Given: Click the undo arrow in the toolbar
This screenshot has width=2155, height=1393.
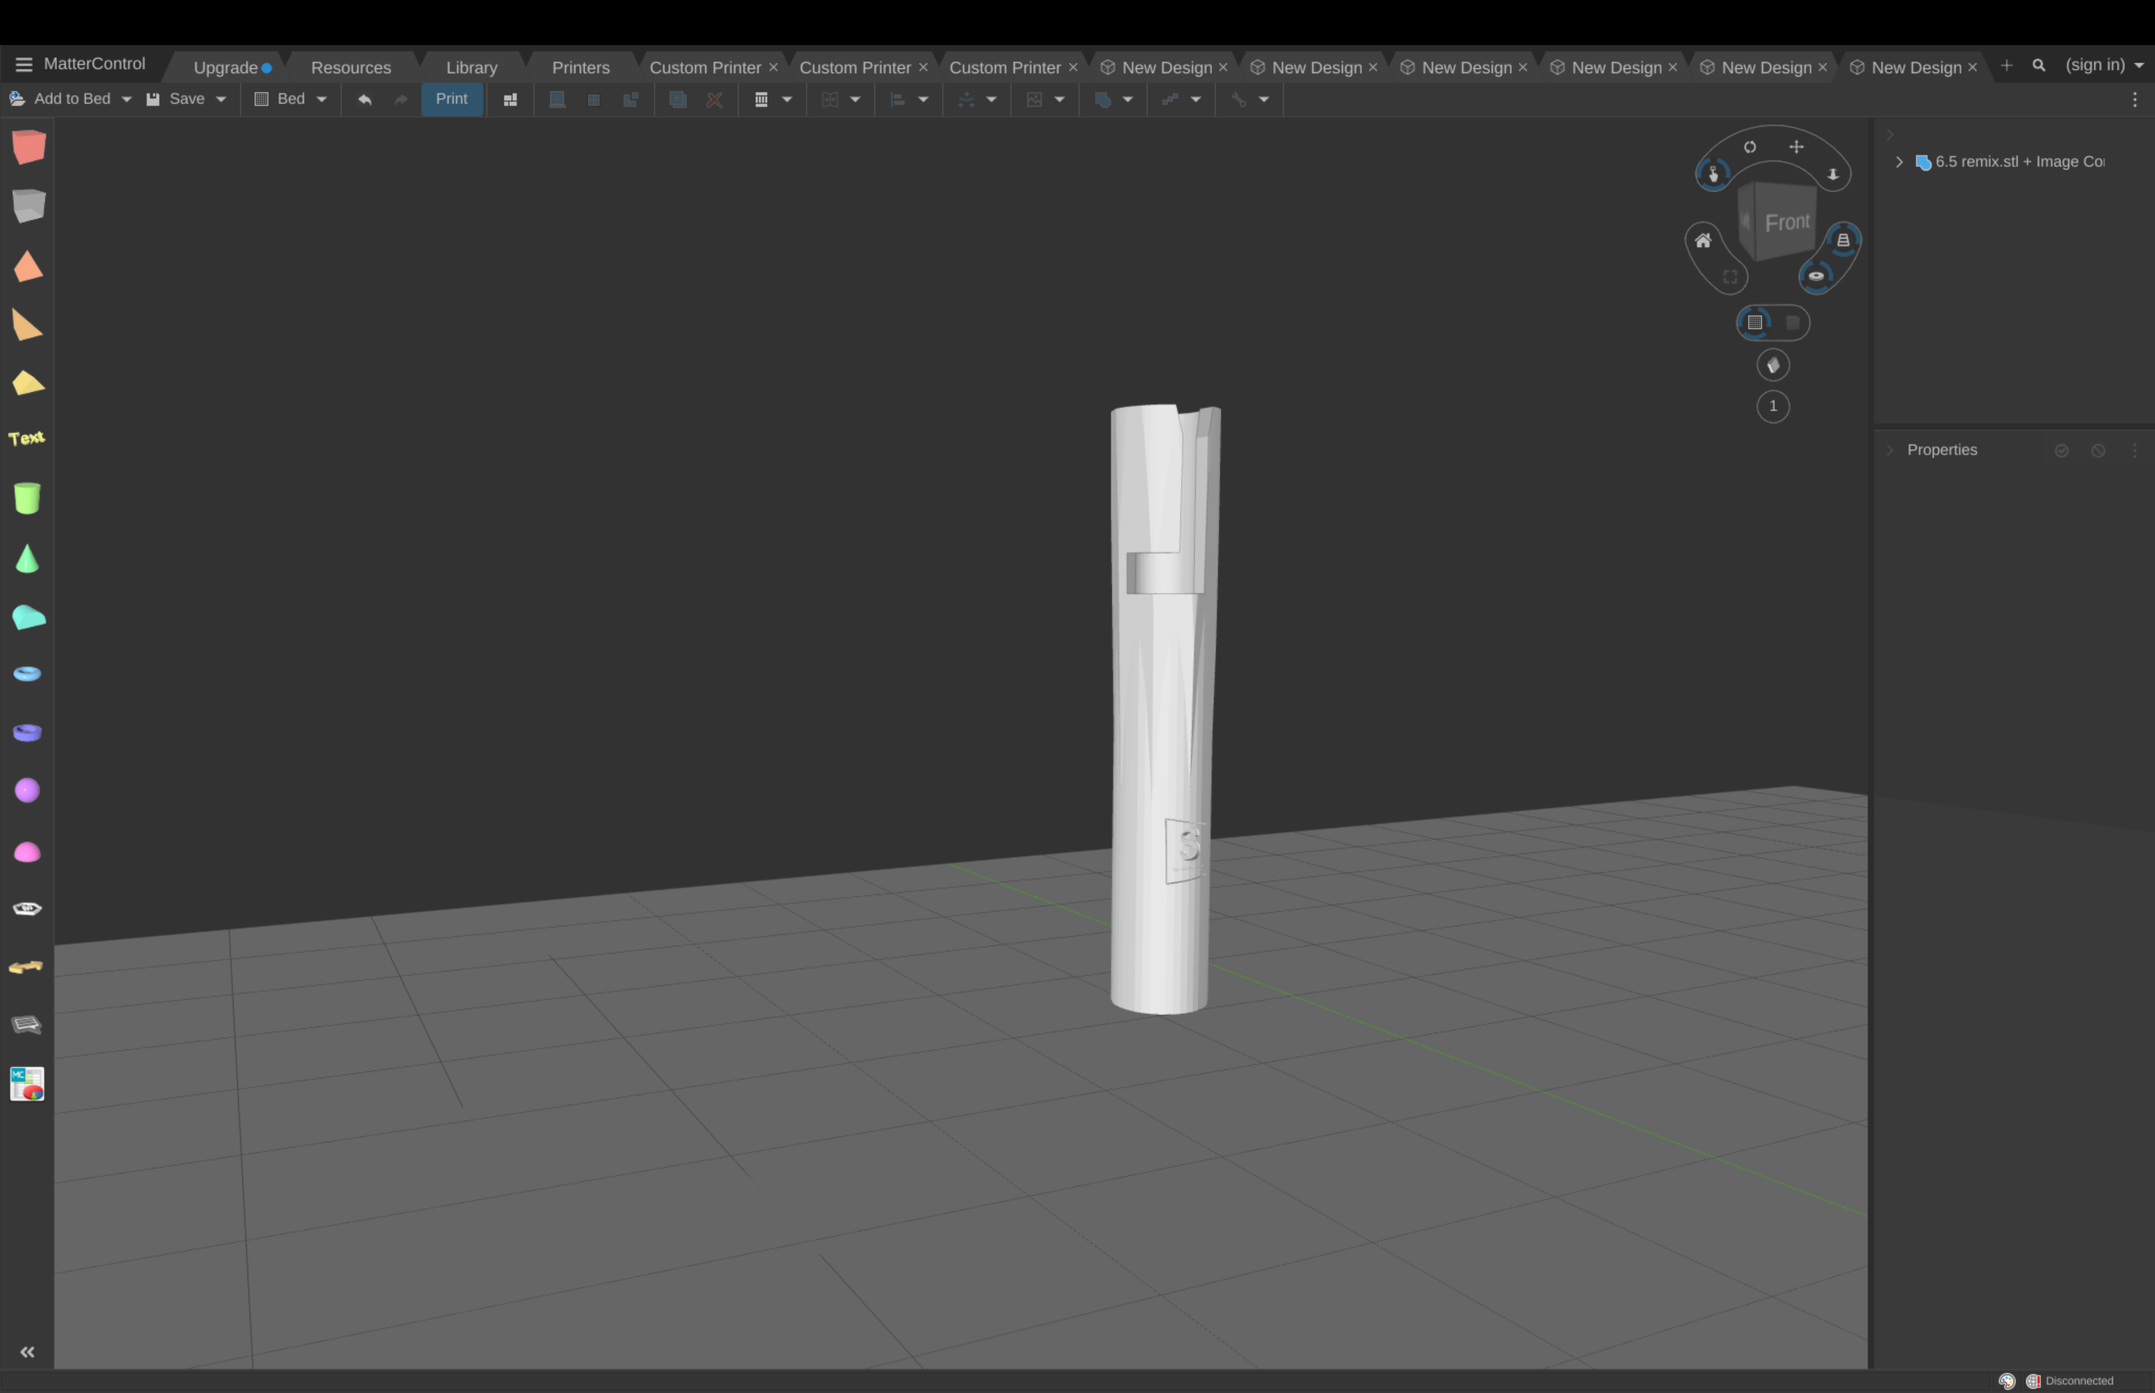Looking at the screenshot, I should [x=364, y=100].
